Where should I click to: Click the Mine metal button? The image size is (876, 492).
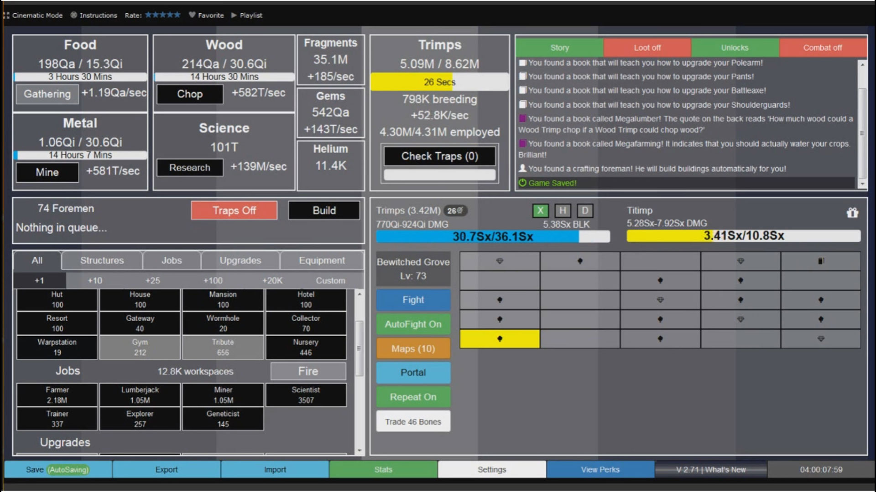(47, 172)
